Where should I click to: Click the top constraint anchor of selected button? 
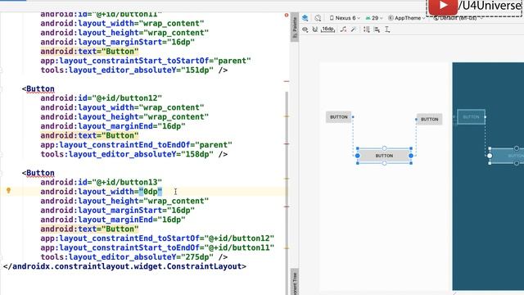click(x=384, y=148)
